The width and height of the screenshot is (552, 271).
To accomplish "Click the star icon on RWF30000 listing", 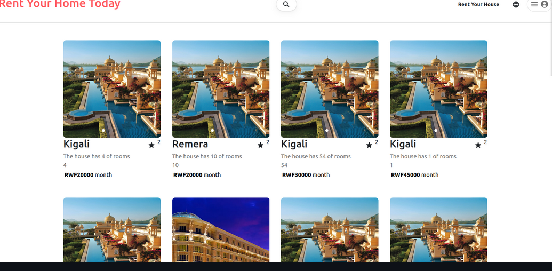I will click(369, 145).
